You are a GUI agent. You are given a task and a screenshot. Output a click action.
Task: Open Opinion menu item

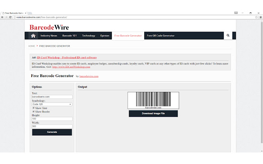point(105,36)
